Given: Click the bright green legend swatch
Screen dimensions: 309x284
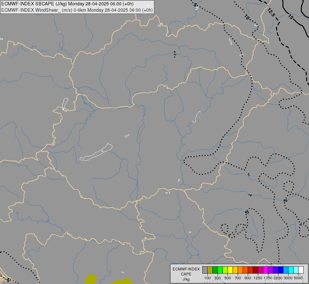Looking at the screenshot, I should (x=220, y=270).
